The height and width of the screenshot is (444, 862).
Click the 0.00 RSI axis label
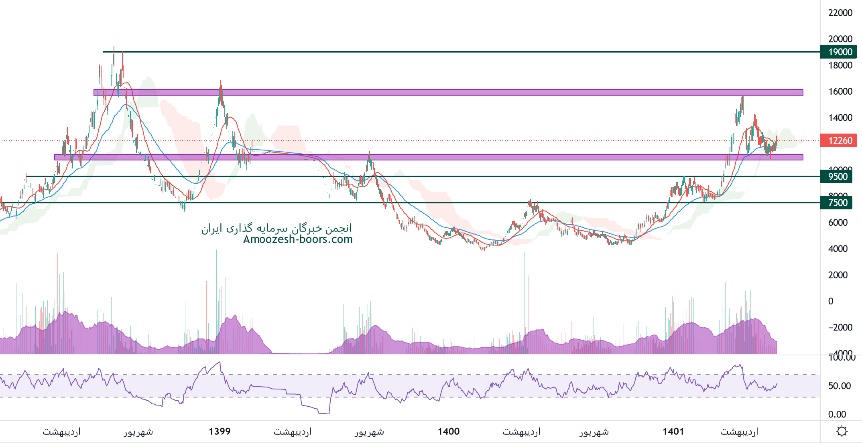(837, 414)
